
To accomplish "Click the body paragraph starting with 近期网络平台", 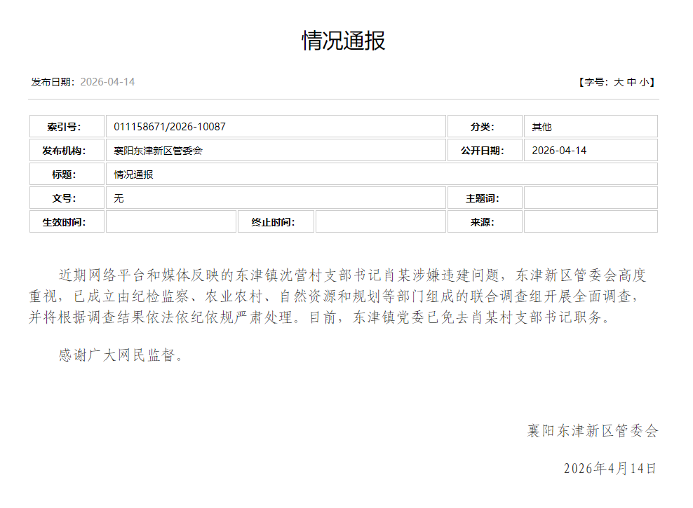I will click(344, 296).
